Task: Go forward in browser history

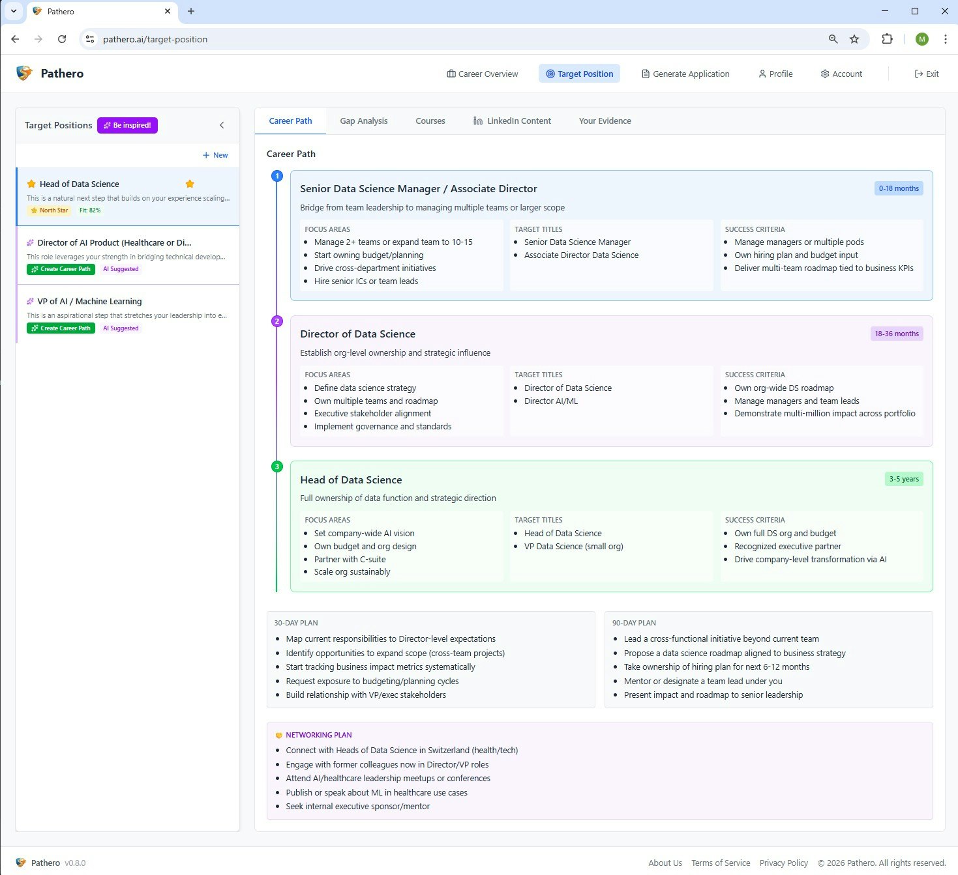Action: [38, 39]
